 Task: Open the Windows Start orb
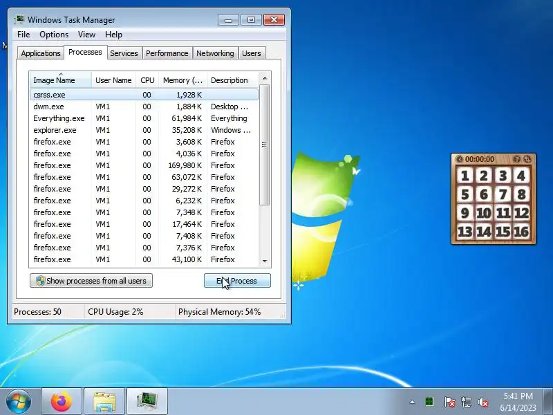19,401
